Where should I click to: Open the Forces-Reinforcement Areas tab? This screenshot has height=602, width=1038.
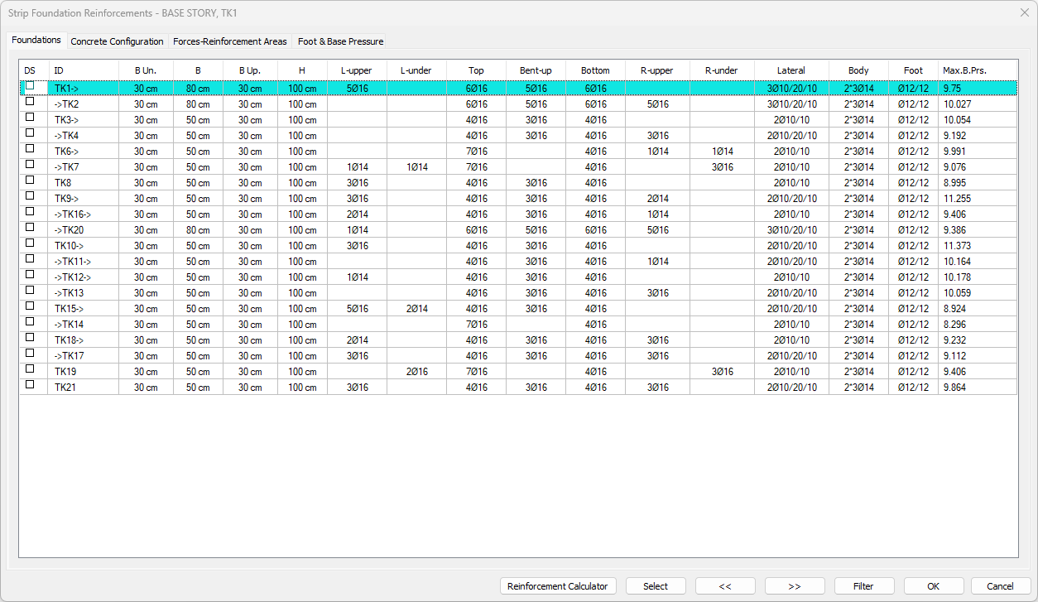[x=230, y=41]
